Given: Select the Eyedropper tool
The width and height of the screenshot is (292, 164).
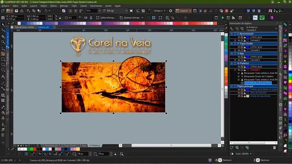Looking at the screenshot, I should pos(3,107).
